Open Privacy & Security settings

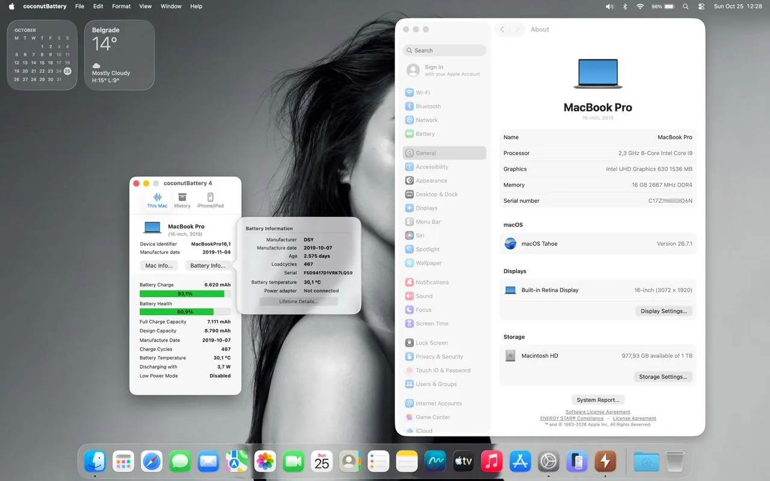pyautogui.click(x=445, y=357)
